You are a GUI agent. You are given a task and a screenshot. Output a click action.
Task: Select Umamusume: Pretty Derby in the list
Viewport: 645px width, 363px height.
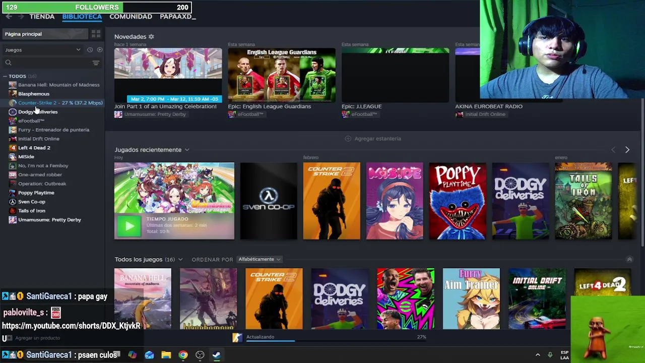[x=50, y=220]
